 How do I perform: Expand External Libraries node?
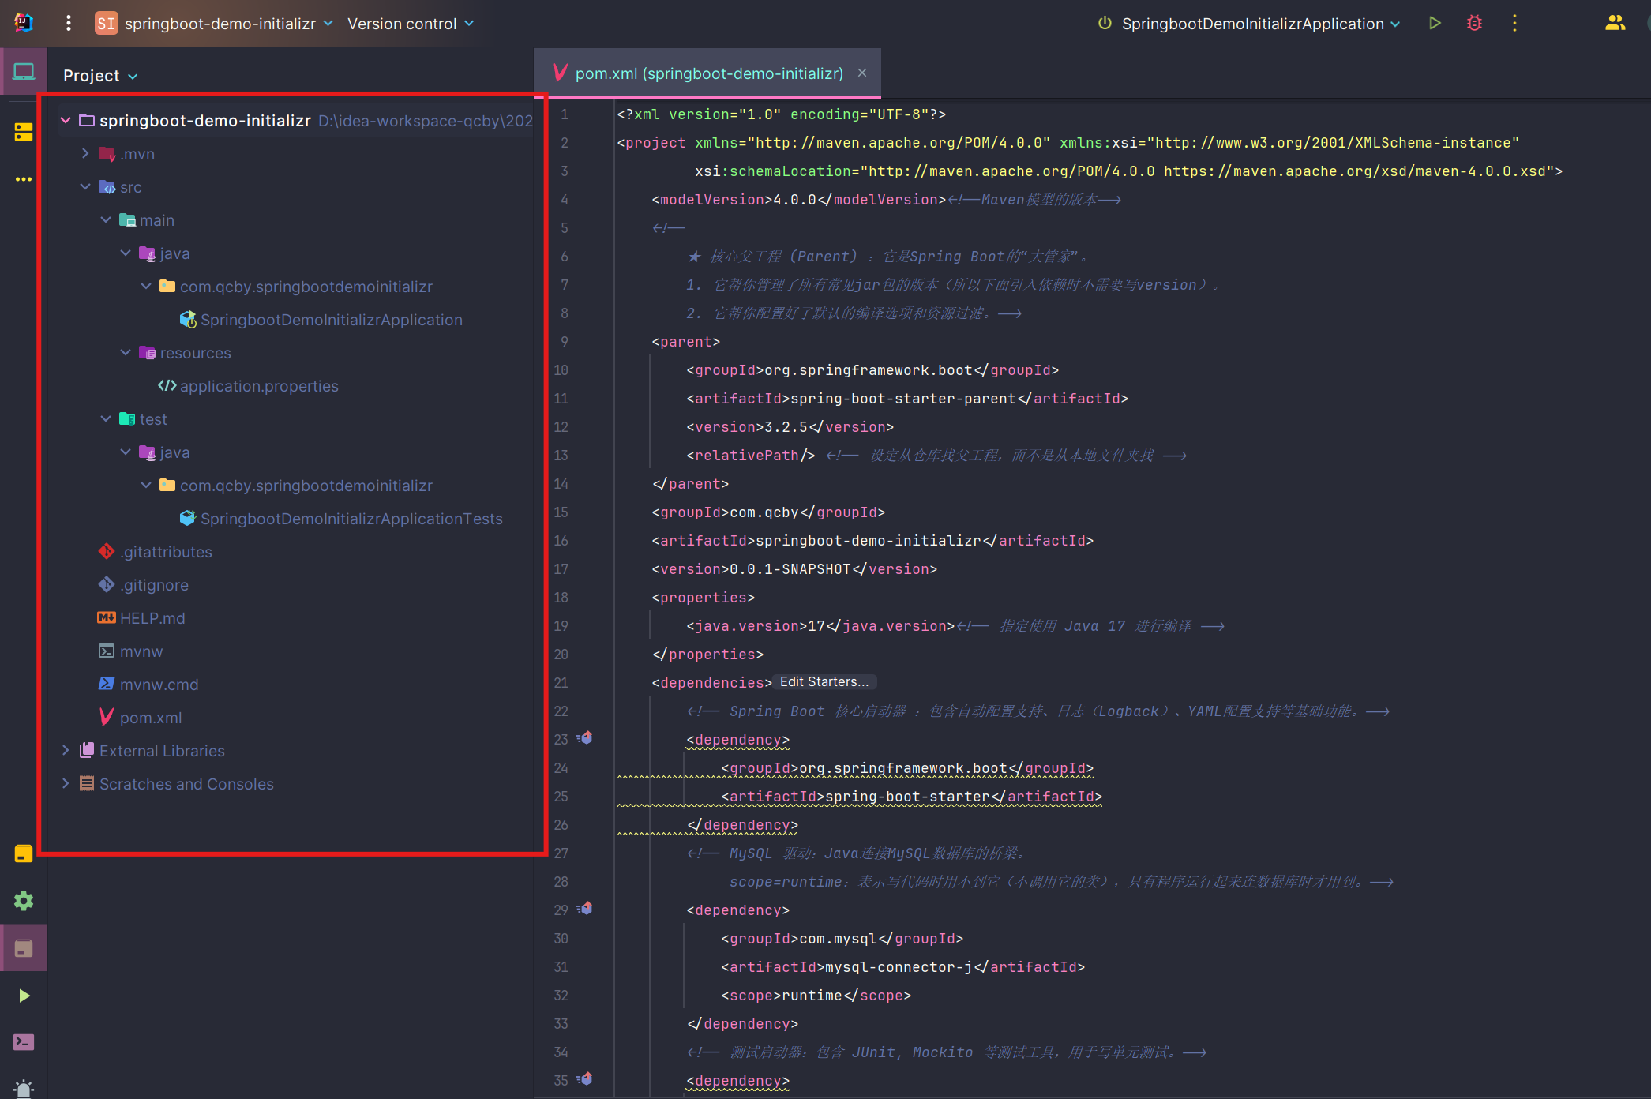pyautogui.click(x=66, y=751)
